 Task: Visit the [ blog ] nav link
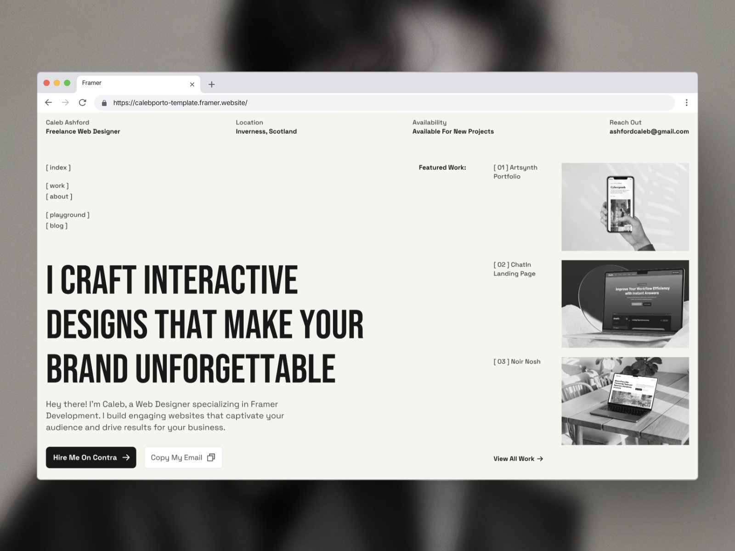(57, 226)
